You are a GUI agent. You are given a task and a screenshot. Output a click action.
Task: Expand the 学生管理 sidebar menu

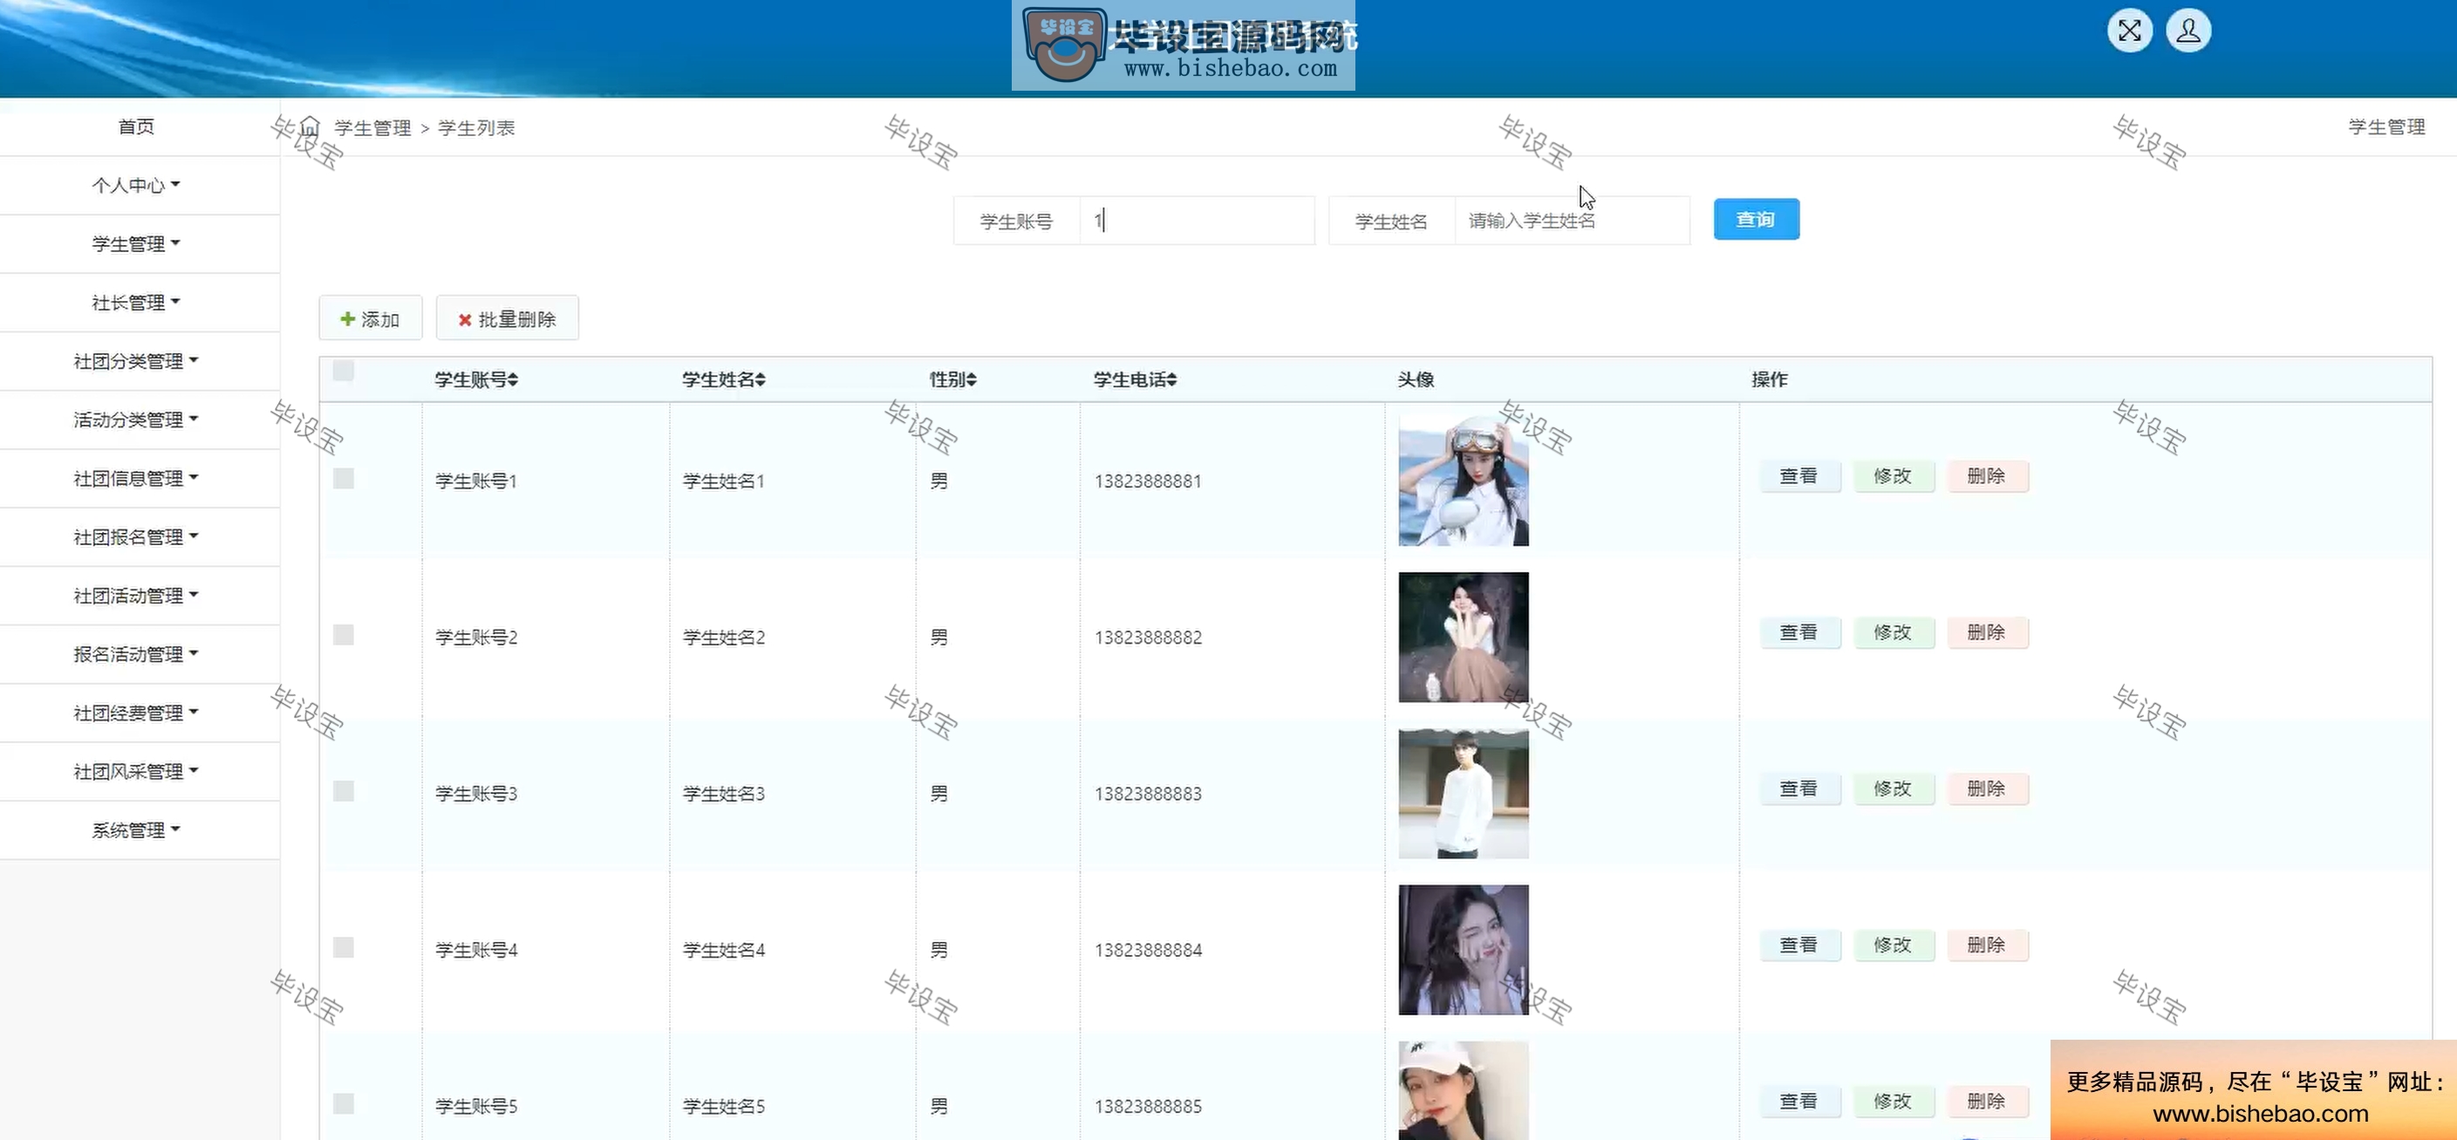pyautogui.click(x=140, y=244)
